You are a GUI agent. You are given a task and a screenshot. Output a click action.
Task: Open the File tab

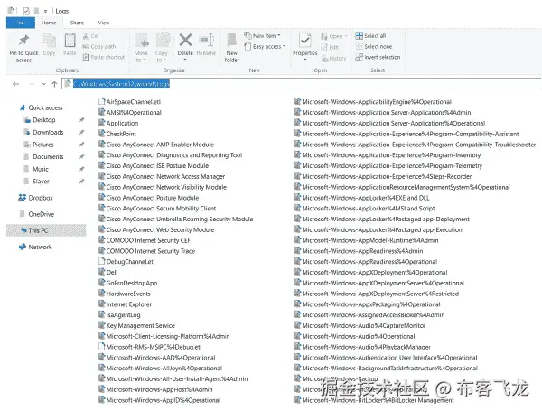(21, 23)
